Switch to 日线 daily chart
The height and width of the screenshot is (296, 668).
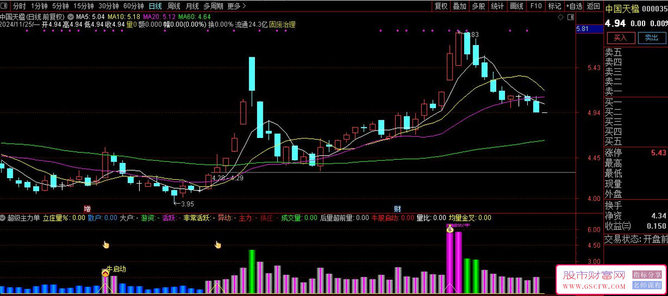coord(155,6)
